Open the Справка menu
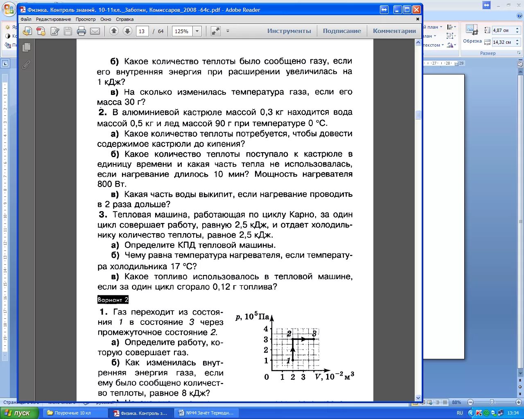Image resolution: width=524 pixels, height=419 pixels. (x=124, y=19)
